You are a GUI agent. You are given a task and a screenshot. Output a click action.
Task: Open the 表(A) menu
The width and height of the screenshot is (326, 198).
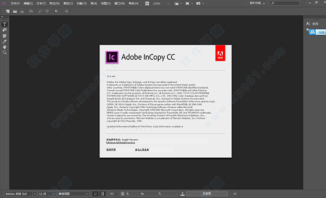94,4
